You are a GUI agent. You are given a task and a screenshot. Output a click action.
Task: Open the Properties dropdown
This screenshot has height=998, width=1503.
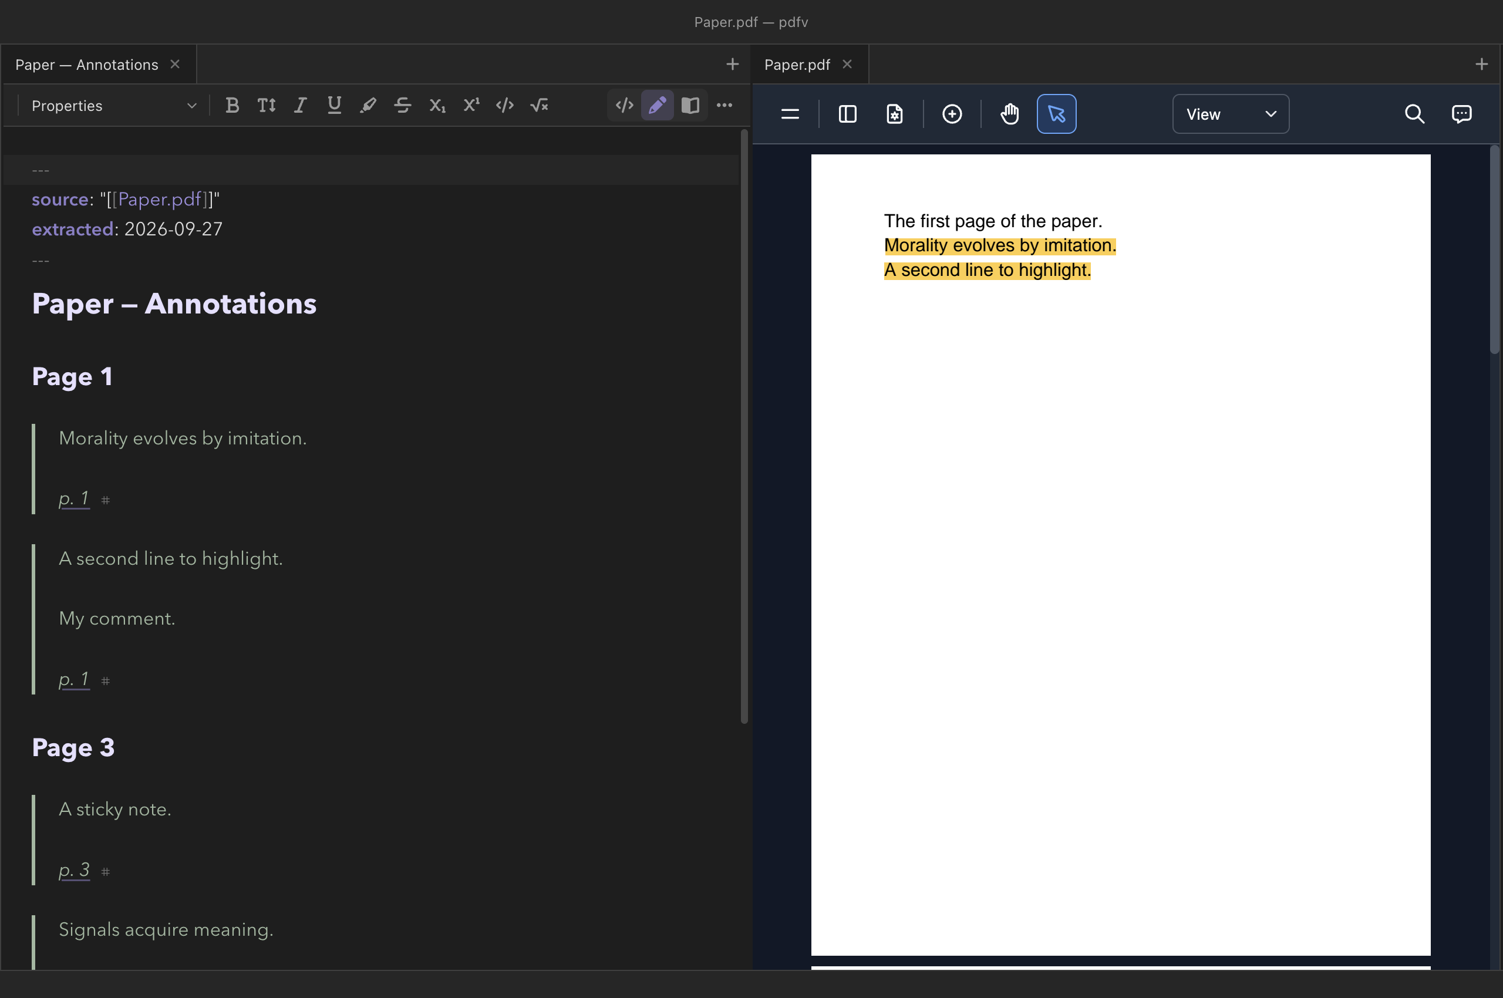pyautogui.click(x=114, y=106)
